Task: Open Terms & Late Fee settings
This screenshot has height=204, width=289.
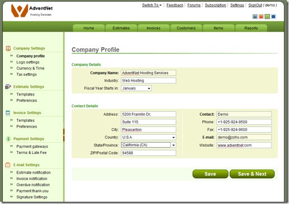Action: [x=31, y=152]
